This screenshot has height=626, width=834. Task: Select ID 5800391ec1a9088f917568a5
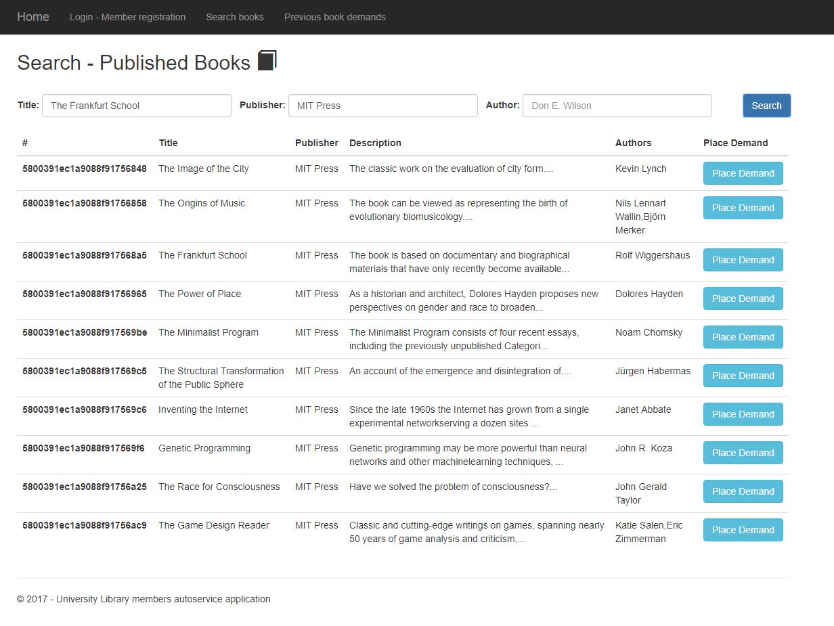[x=85, y=255]
